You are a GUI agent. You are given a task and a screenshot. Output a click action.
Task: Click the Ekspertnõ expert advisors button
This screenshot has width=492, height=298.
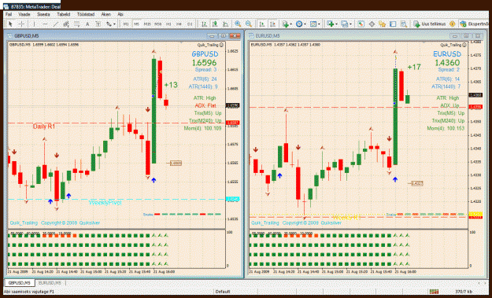tap(475, 24)
